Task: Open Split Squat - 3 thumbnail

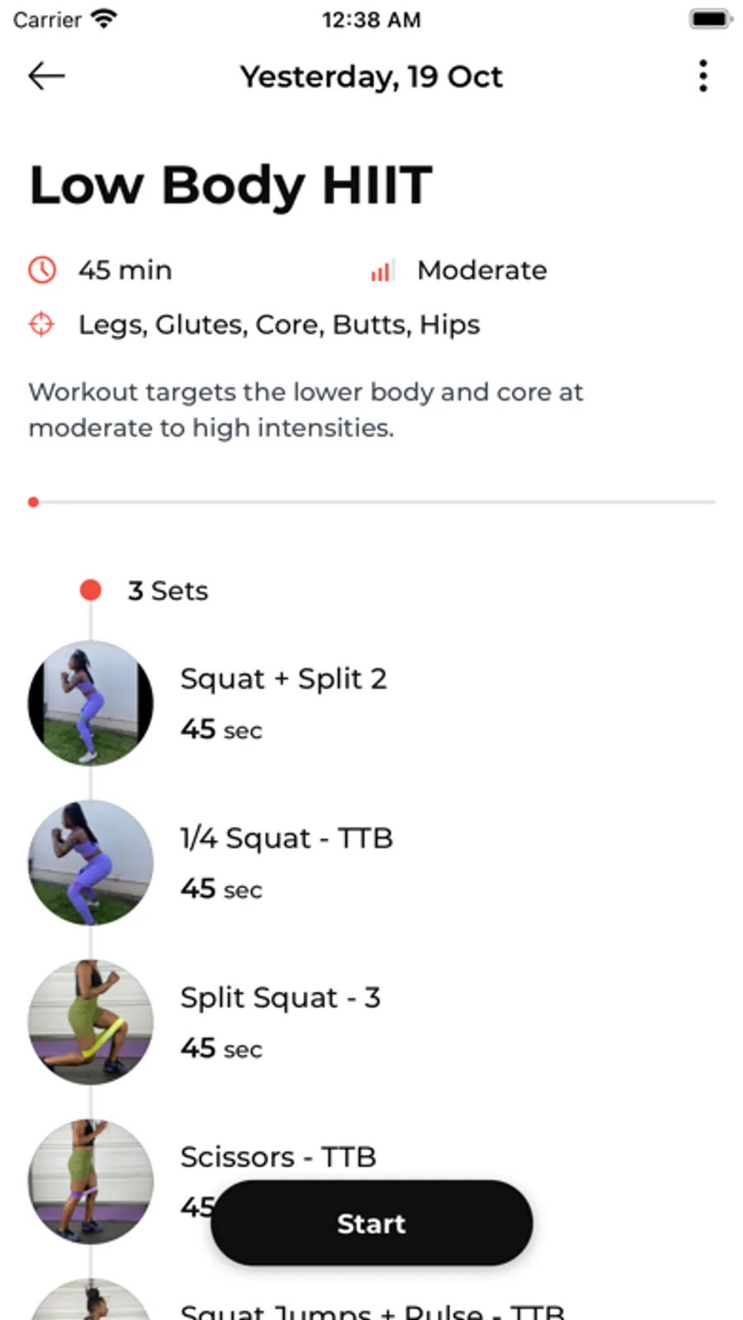Action: coord(91,1022)
